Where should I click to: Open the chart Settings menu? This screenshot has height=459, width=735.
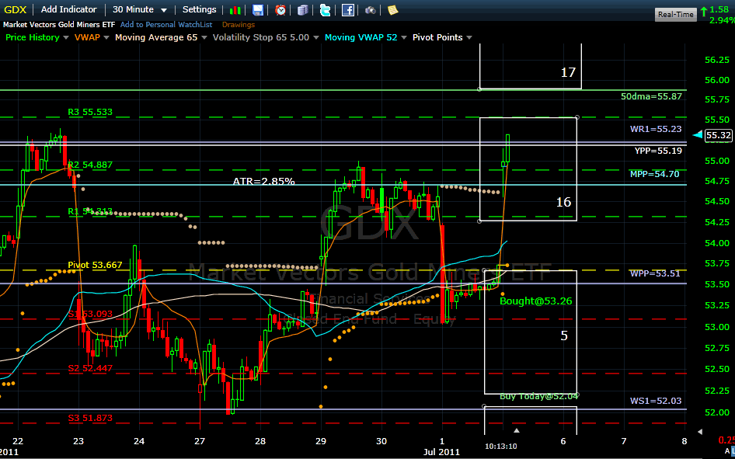click(200, 9)
